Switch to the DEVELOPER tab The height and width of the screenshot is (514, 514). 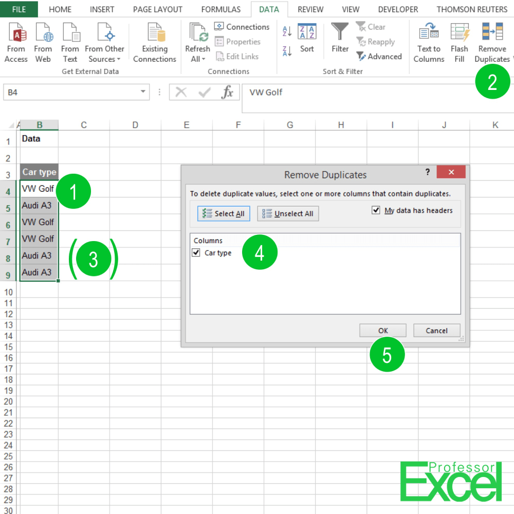(x=398, y=9)
